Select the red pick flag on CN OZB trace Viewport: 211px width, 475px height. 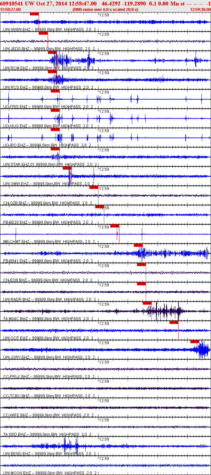[94, 187]
